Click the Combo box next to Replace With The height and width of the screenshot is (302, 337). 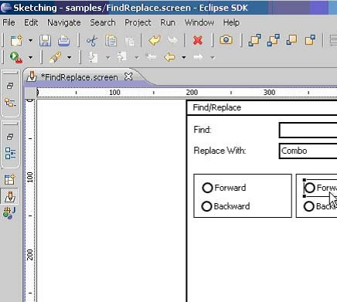point(308,151)
